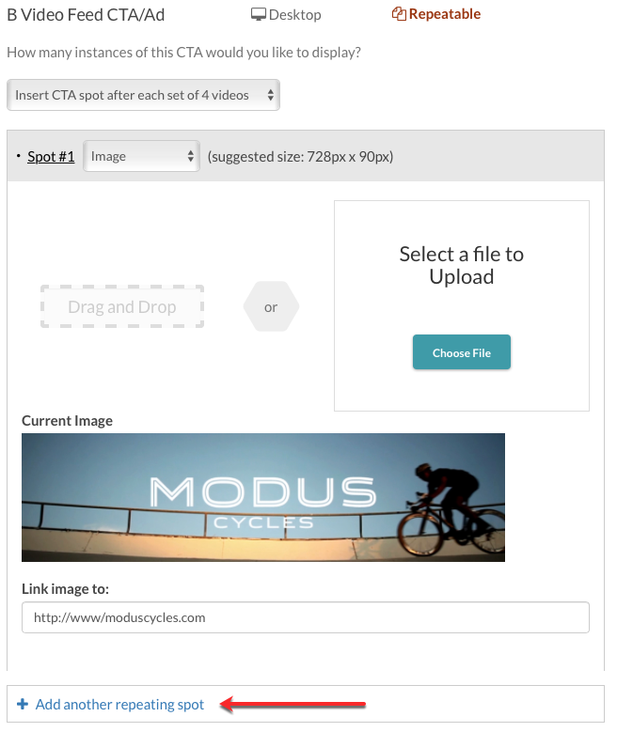Image resolution: width=617 pixels, height=732 pixels.
Task: Click the Choose File button
Action: click(462, 352)
